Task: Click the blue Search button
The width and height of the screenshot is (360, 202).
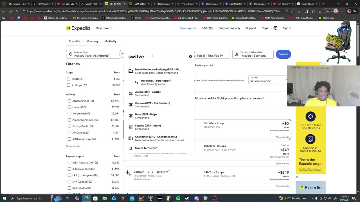Action: 283,54
